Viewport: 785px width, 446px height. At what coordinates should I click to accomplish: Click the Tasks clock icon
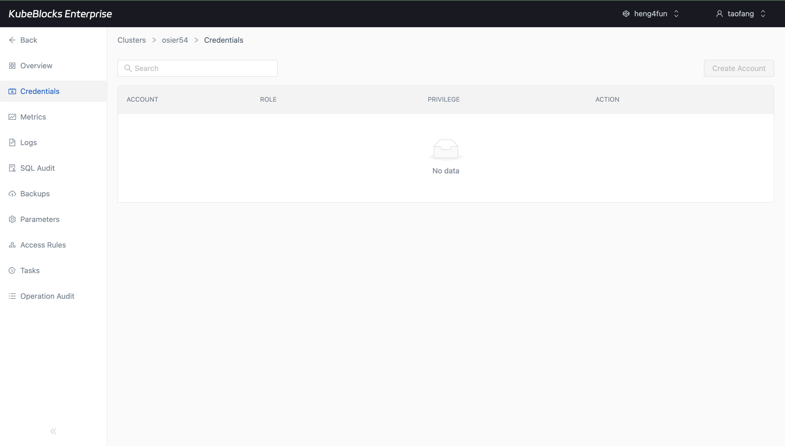12,270
